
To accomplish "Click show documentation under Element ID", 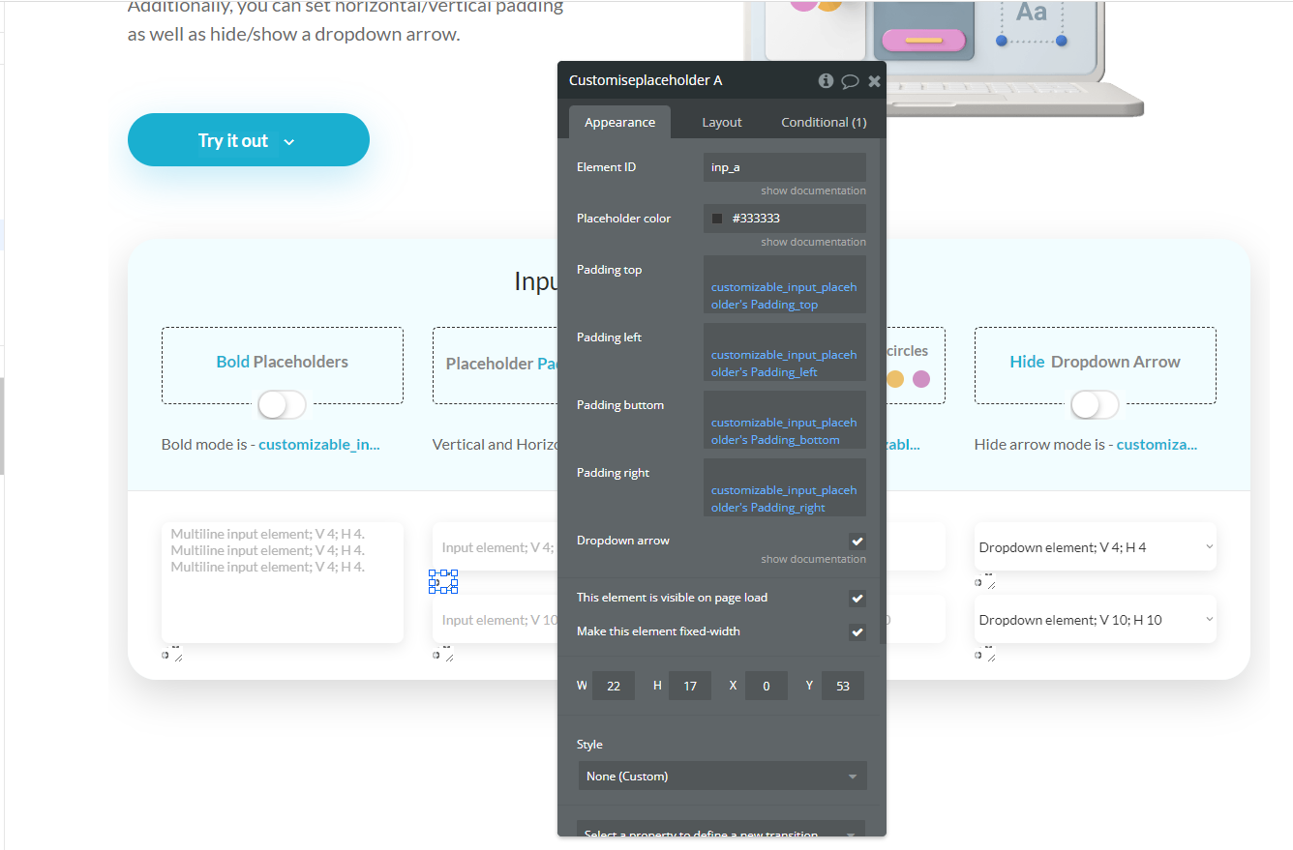I will 813,191.
